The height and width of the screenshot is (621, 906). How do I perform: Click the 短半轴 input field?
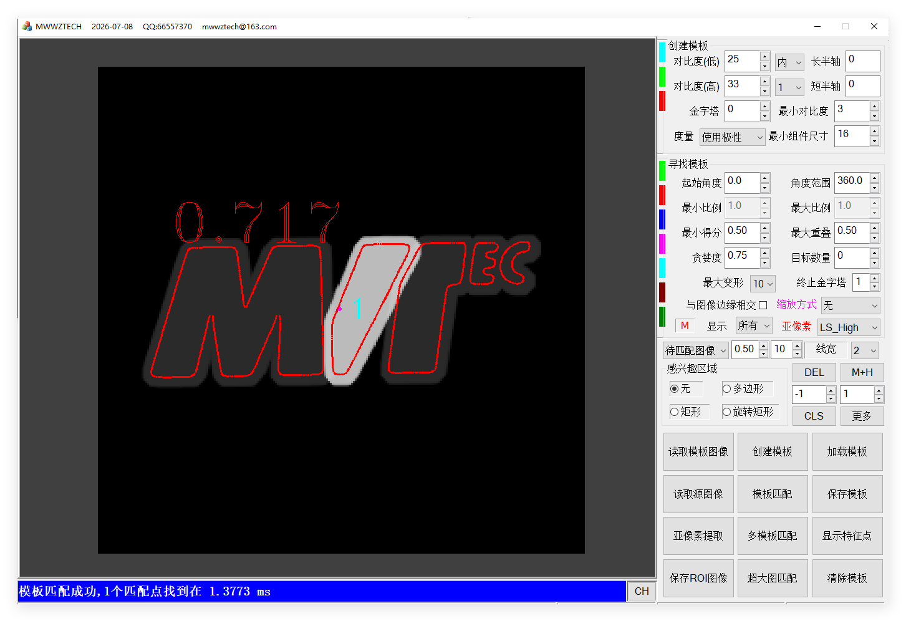[863, 86]
